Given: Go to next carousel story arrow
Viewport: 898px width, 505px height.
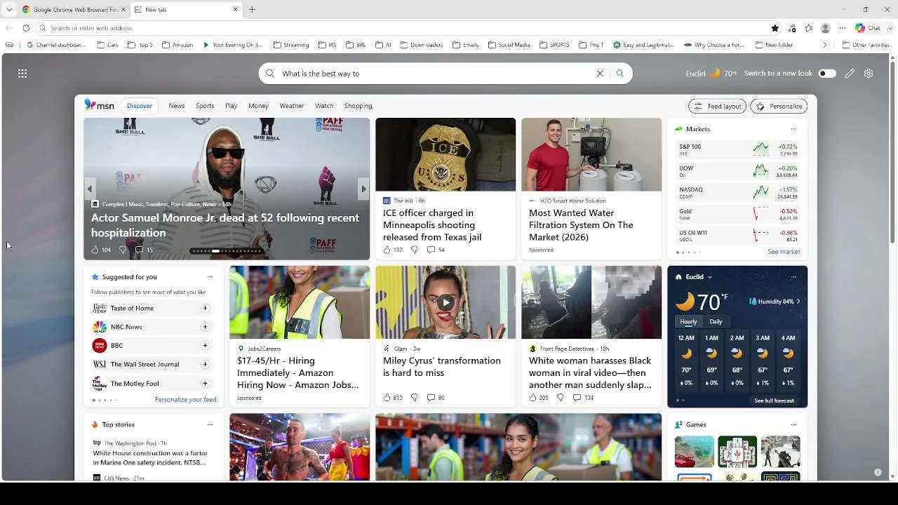Looking at the screenshot, I should (363, 189).
